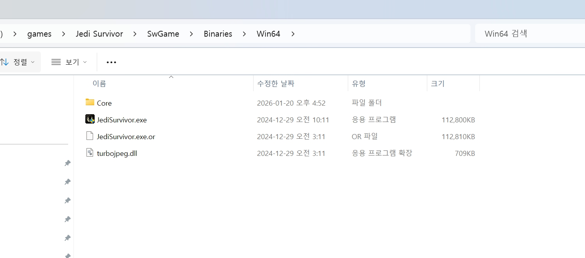Click the Win64 breadcrumb segment

click(268, 34)
